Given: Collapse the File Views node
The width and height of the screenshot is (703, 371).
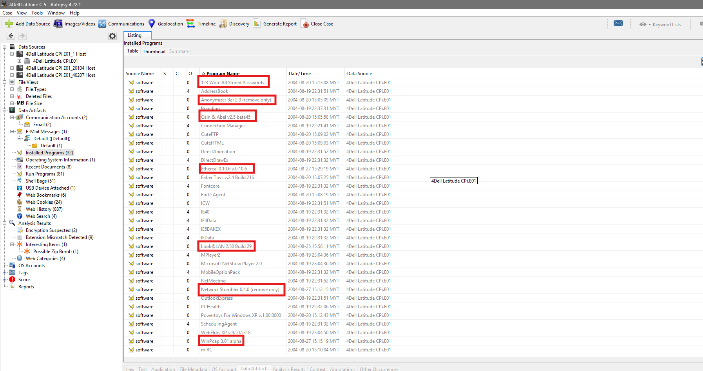Looking at the screenshot, I should [x=5, y=82].
